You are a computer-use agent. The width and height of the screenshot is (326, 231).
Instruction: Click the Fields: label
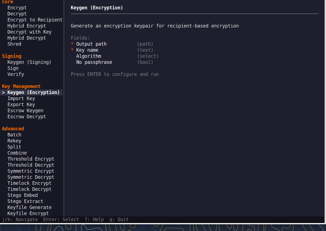[x=80, y=38]
